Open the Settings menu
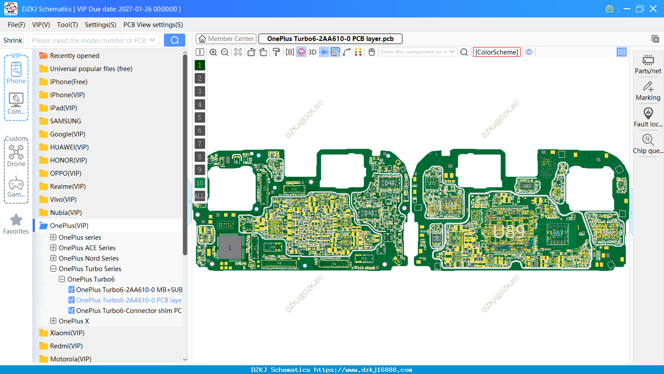Screen dimensions: 664x374 click(100, 25)
